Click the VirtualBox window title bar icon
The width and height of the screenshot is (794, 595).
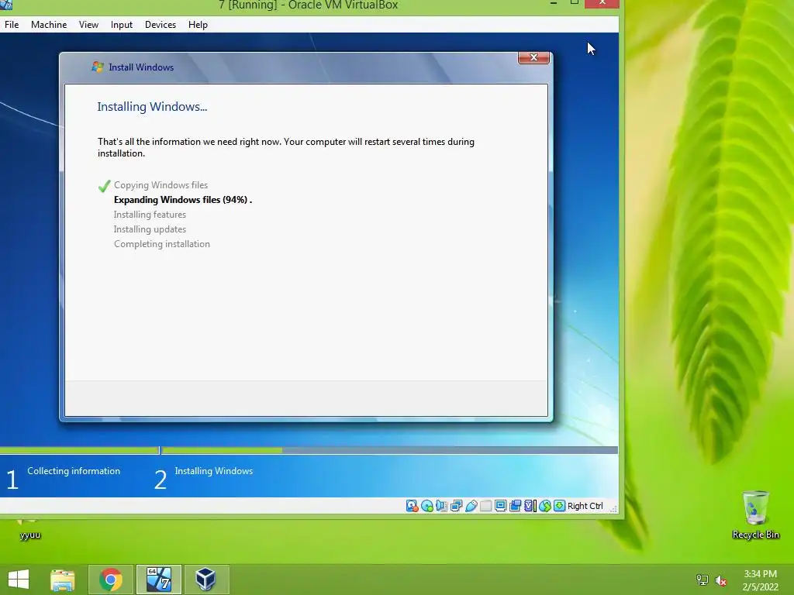point(6,5)
